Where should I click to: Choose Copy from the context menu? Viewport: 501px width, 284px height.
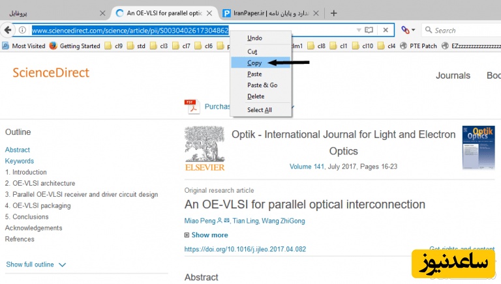click(x=254, y=63)
